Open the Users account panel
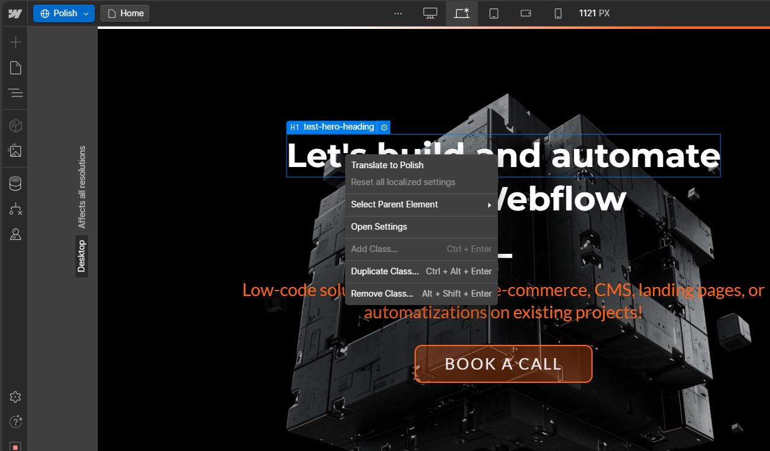Viewport: 770px width, 451px height. [16, 234]
